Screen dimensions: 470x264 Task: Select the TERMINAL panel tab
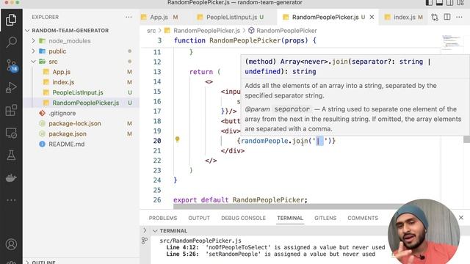coord(290,218)
